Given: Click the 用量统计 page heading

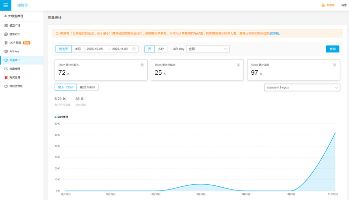Looking at the screenshot, I should pyautogui.click(x=55, y=18).
